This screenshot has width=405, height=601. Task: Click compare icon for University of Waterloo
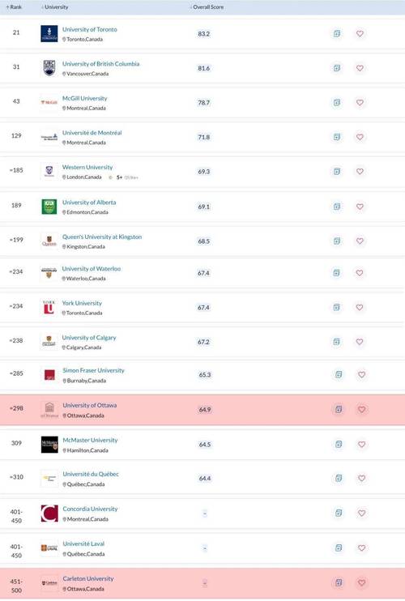336,273
